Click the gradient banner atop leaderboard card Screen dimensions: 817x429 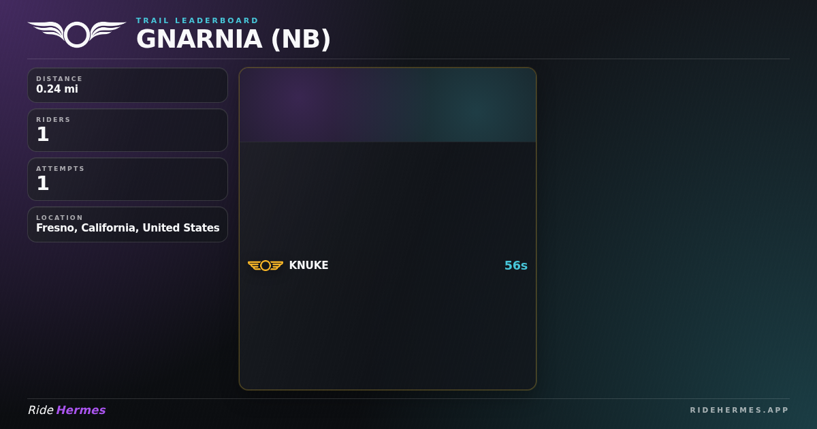tap(387, 105)
